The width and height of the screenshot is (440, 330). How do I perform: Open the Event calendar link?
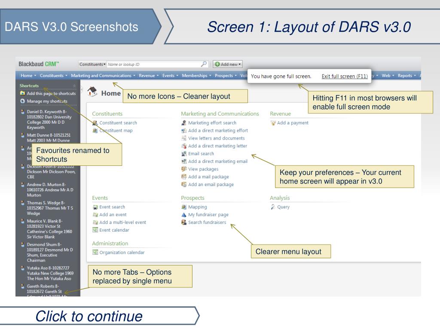[114, 230]
